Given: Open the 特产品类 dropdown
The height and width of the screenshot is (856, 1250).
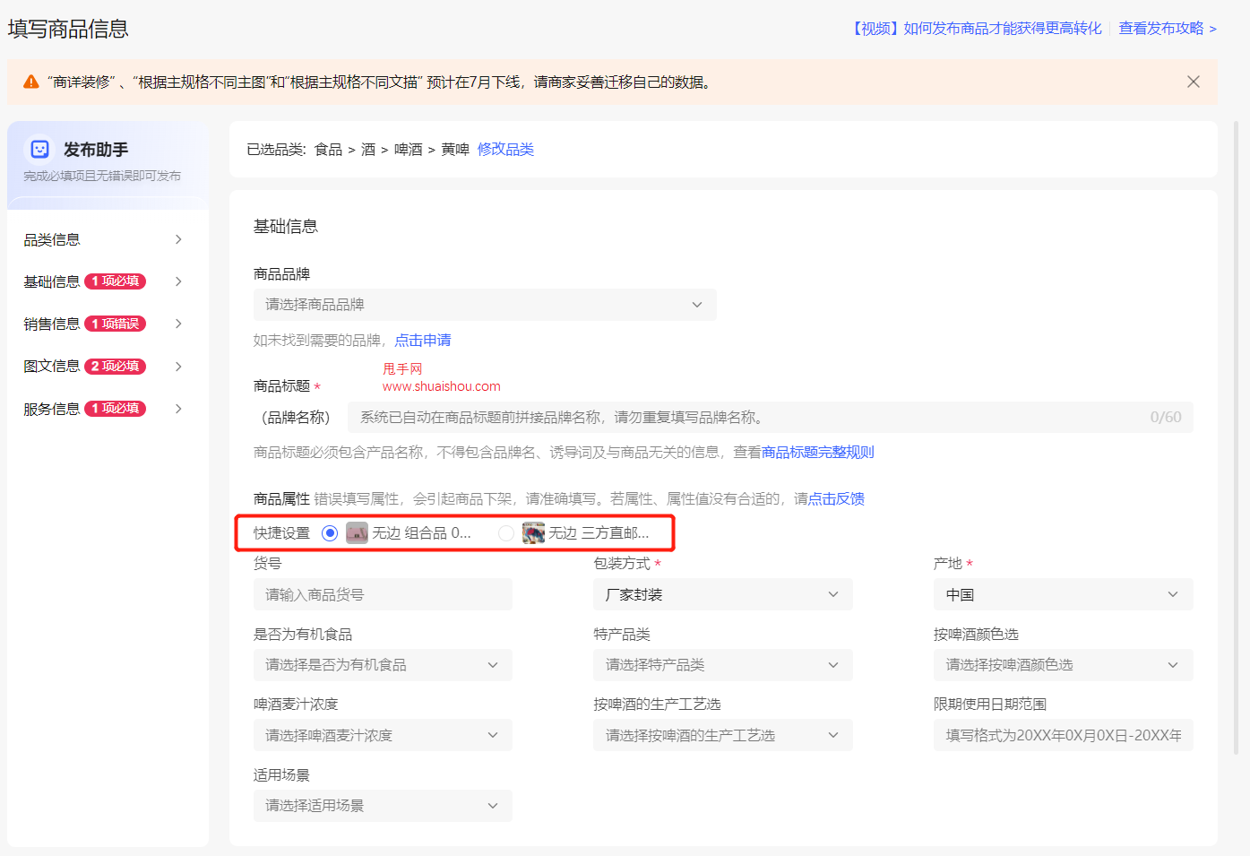Looking at the screenshot, I should (x=723, y=665).
